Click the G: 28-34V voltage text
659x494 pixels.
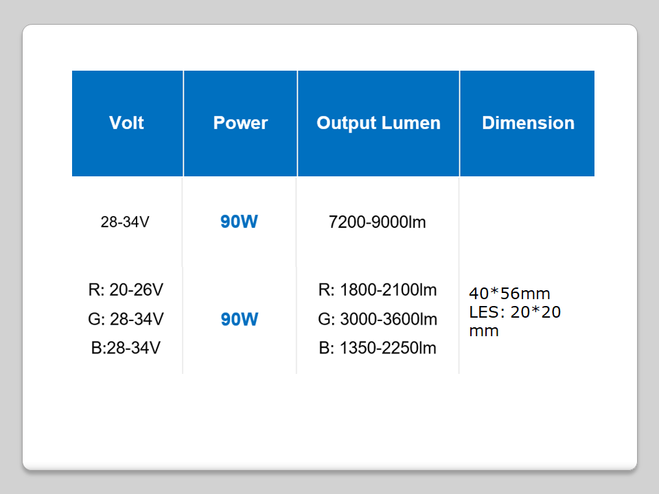126,319
